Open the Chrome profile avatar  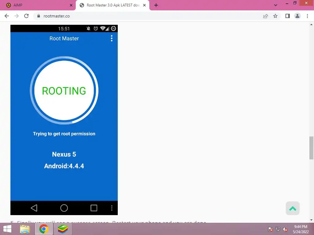tap(297, 16)
